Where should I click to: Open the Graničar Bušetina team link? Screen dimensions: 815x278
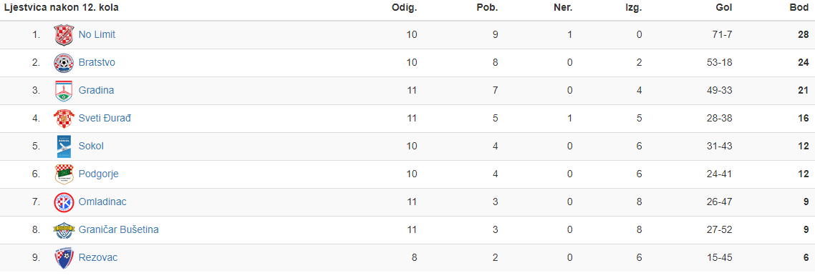118,230
